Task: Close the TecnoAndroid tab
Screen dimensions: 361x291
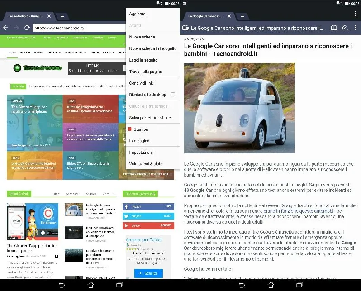Action: point(49,16)
